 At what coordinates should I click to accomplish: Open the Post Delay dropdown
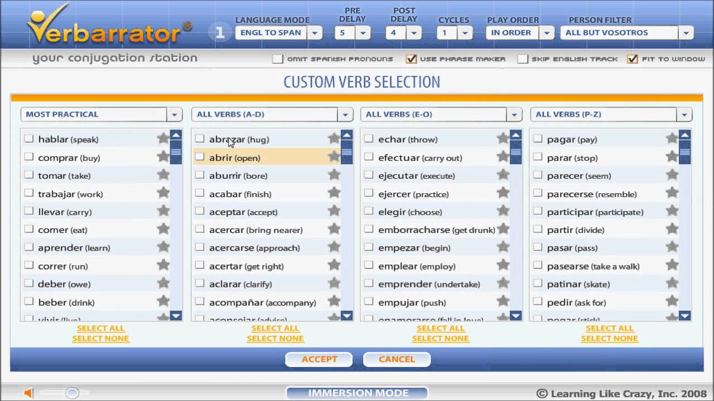tap(414, 32)
